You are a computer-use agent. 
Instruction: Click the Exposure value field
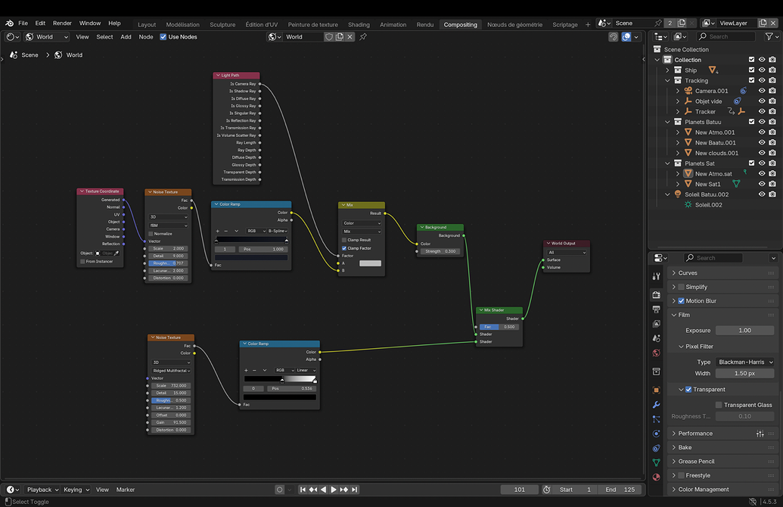tap(745, 330)
